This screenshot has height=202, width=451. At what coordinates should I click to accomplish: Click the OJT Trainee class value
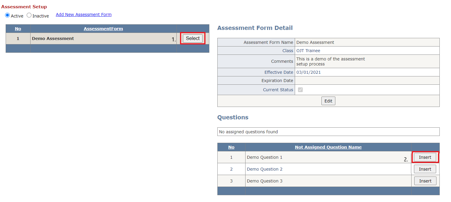click(x=308, y=51)
